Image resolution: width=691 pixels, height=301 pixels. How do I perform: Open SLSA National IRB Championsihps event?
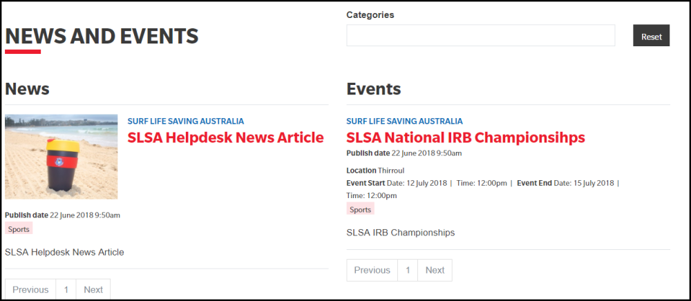pos(466,138)
